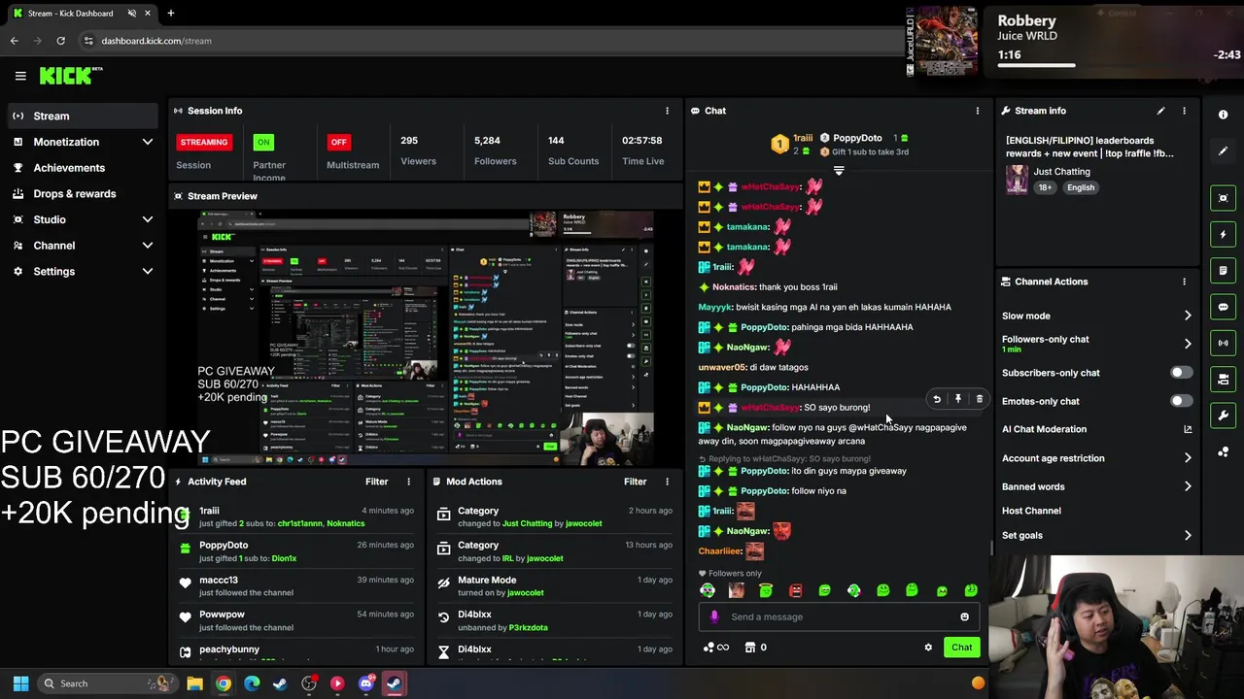Open Channel Actions three-dot menu

(1184, 282)
